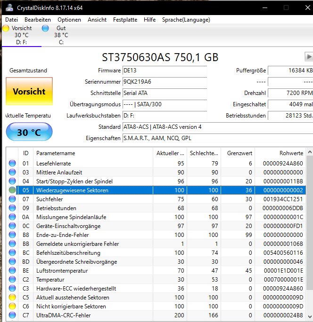The height and width of the screenshot is (322, 313).
Task: Open the Hilfe menu
Action: (x=150, y=20)
